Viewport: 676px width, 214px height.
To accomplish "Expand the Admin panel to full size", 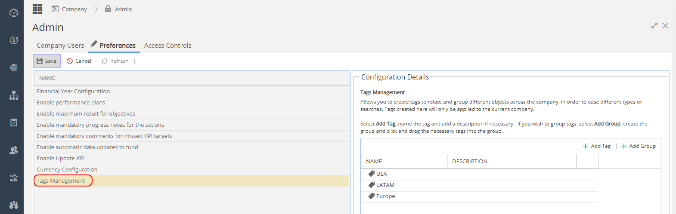I will (654, 26).
